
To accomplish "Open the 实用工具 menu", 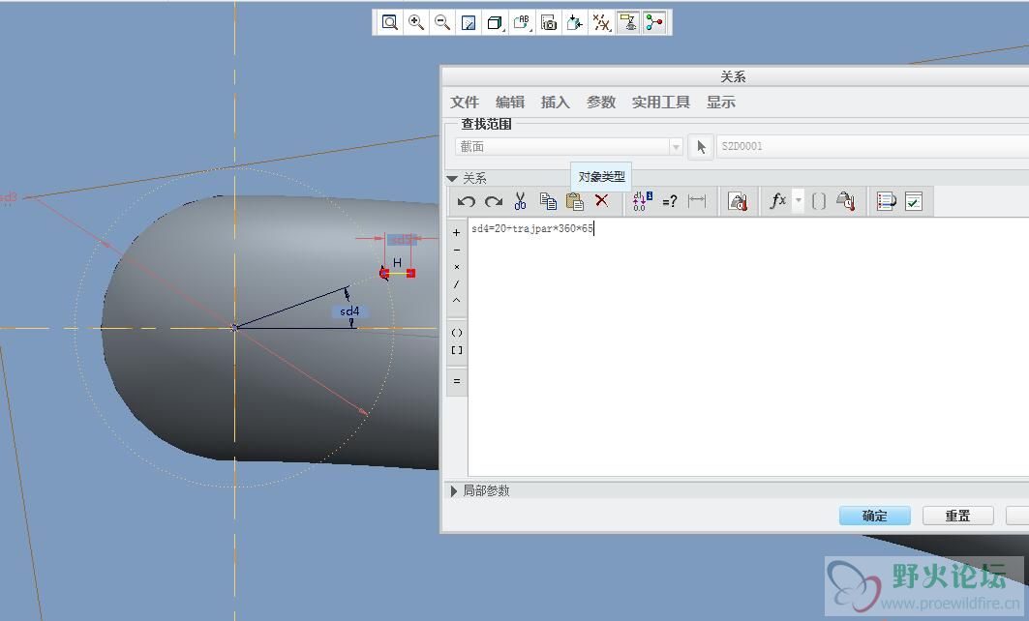I will 661,103.
